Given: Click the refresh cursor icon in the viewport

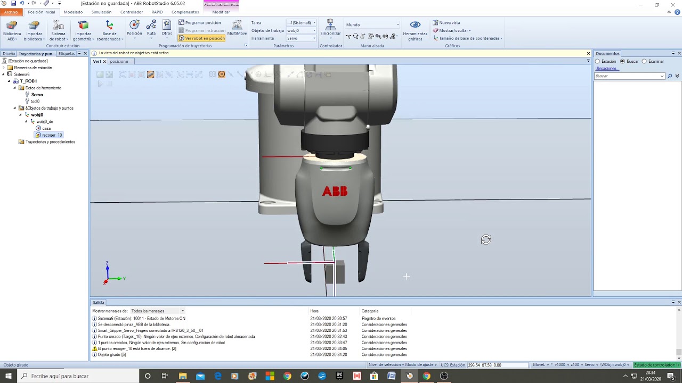Looking at the screenshot, I should [x=486, y=240].
